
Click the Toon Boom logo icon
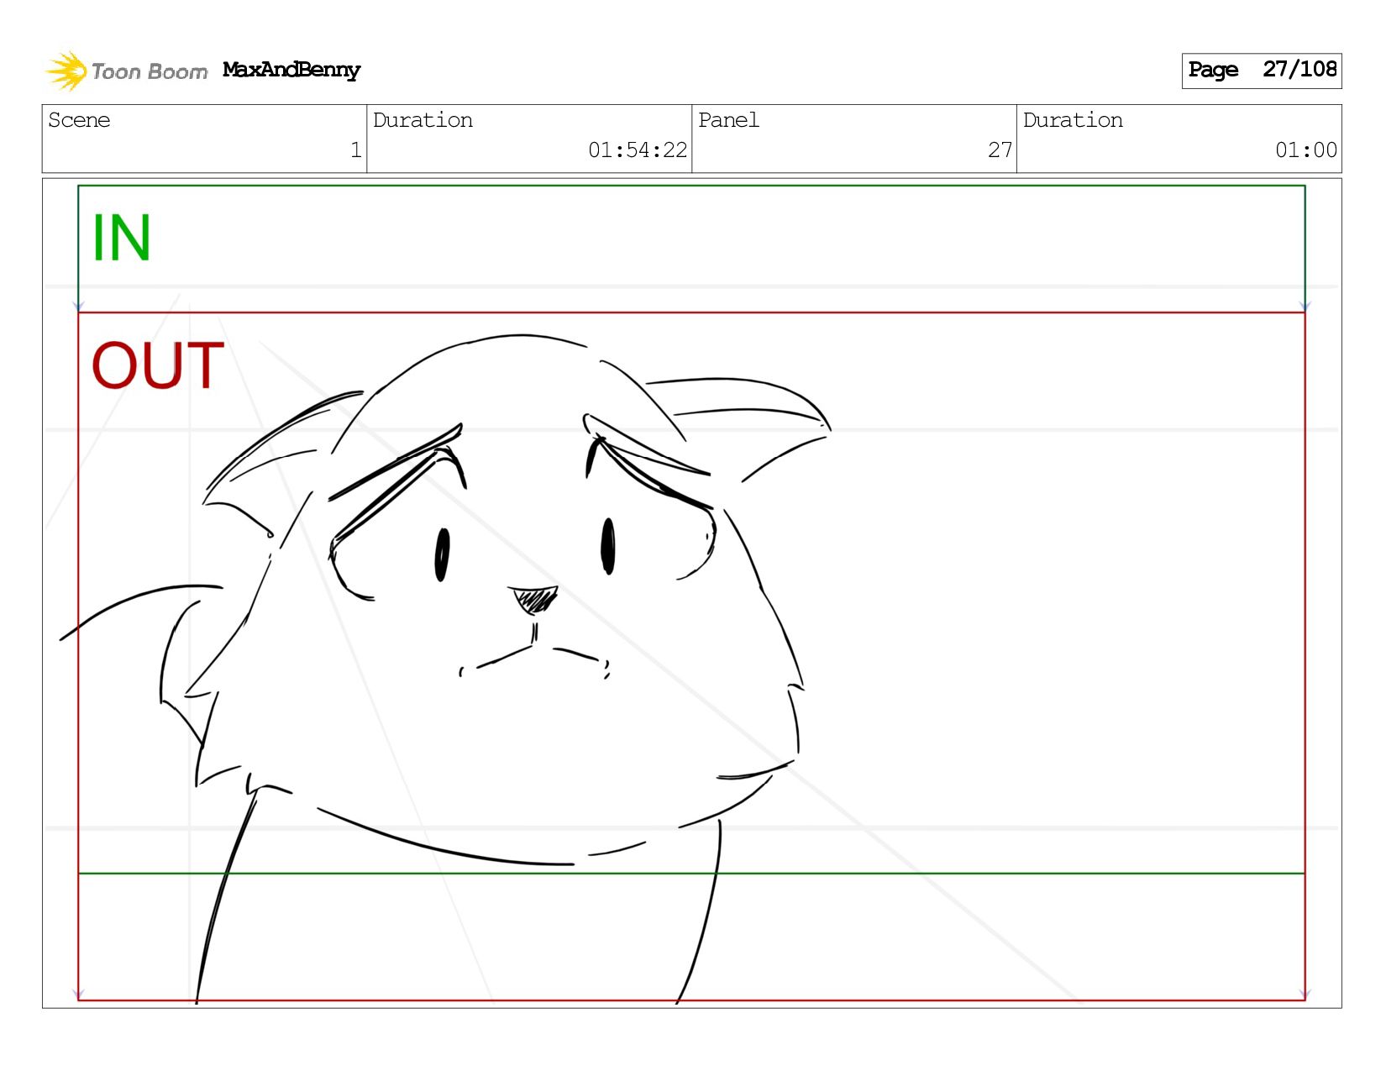[x=66, y=71]
